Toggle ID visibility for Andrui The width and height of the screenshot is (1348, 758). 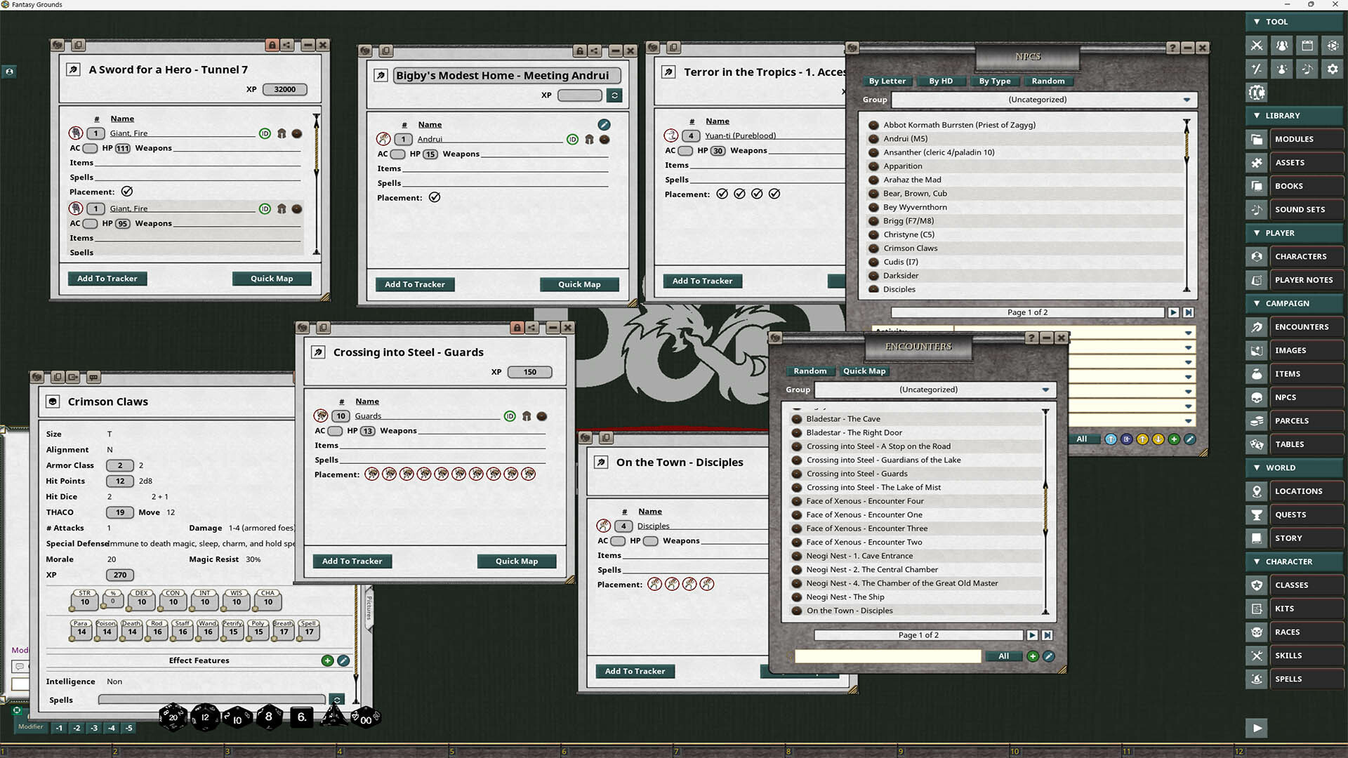[x=571, y=139]
